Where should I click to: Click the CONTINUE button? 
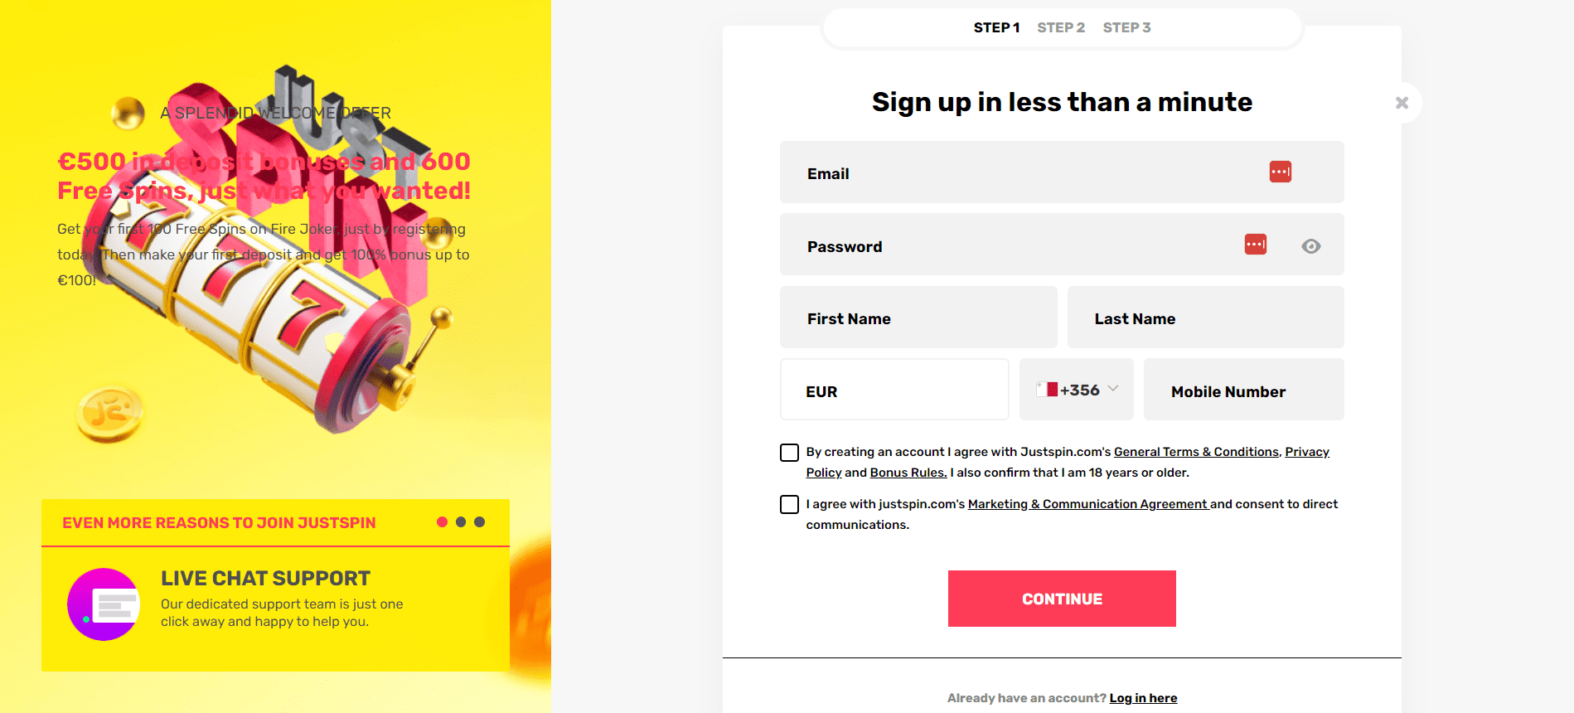coord(1062,599)
